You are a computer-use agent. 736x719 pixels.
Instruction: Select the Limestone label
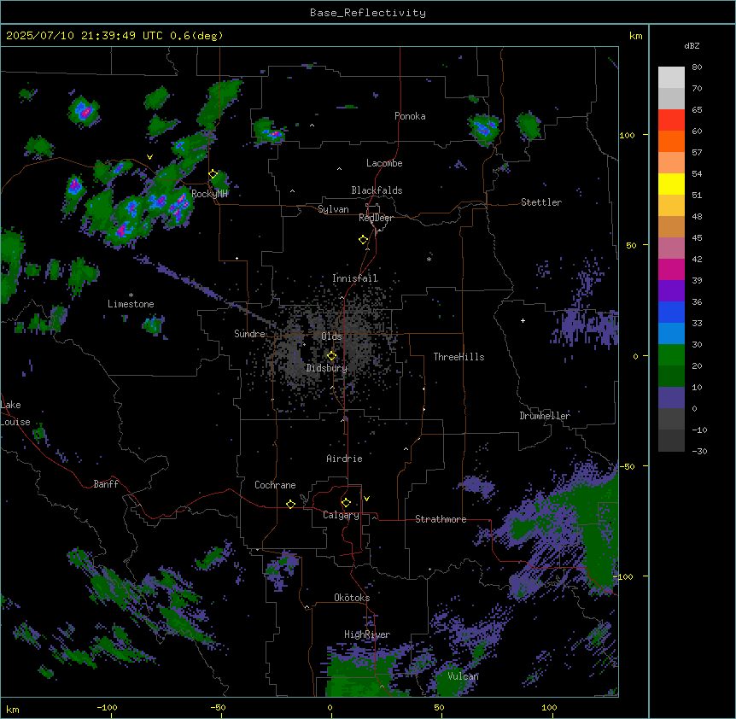(131, 304)
